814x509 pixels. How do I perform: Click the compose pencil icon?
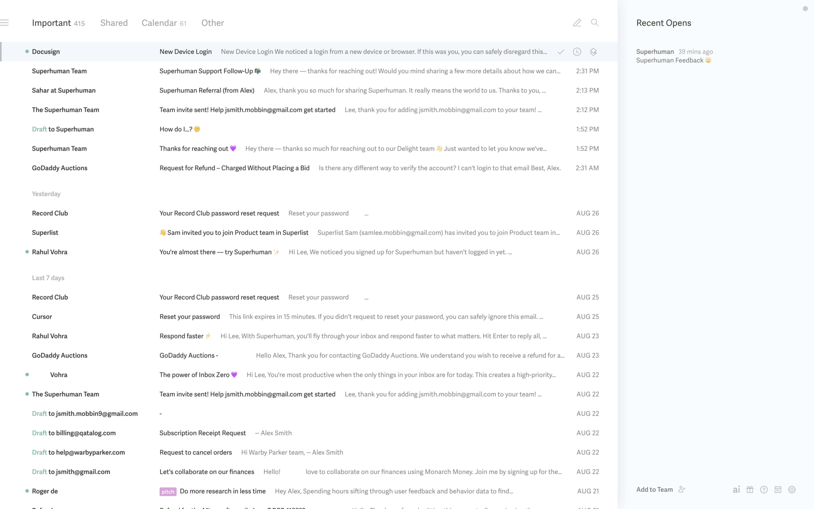point(577,23)
